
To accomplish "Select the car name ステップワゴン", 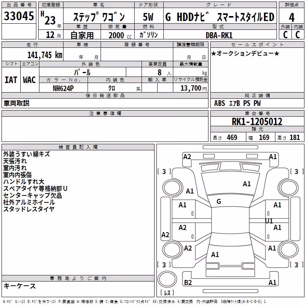I will click(99, 17).
